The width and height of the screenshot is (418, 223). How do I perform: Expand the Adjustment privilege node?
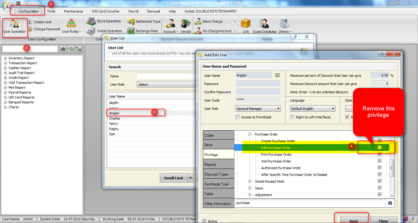click(x=250, y=195)
